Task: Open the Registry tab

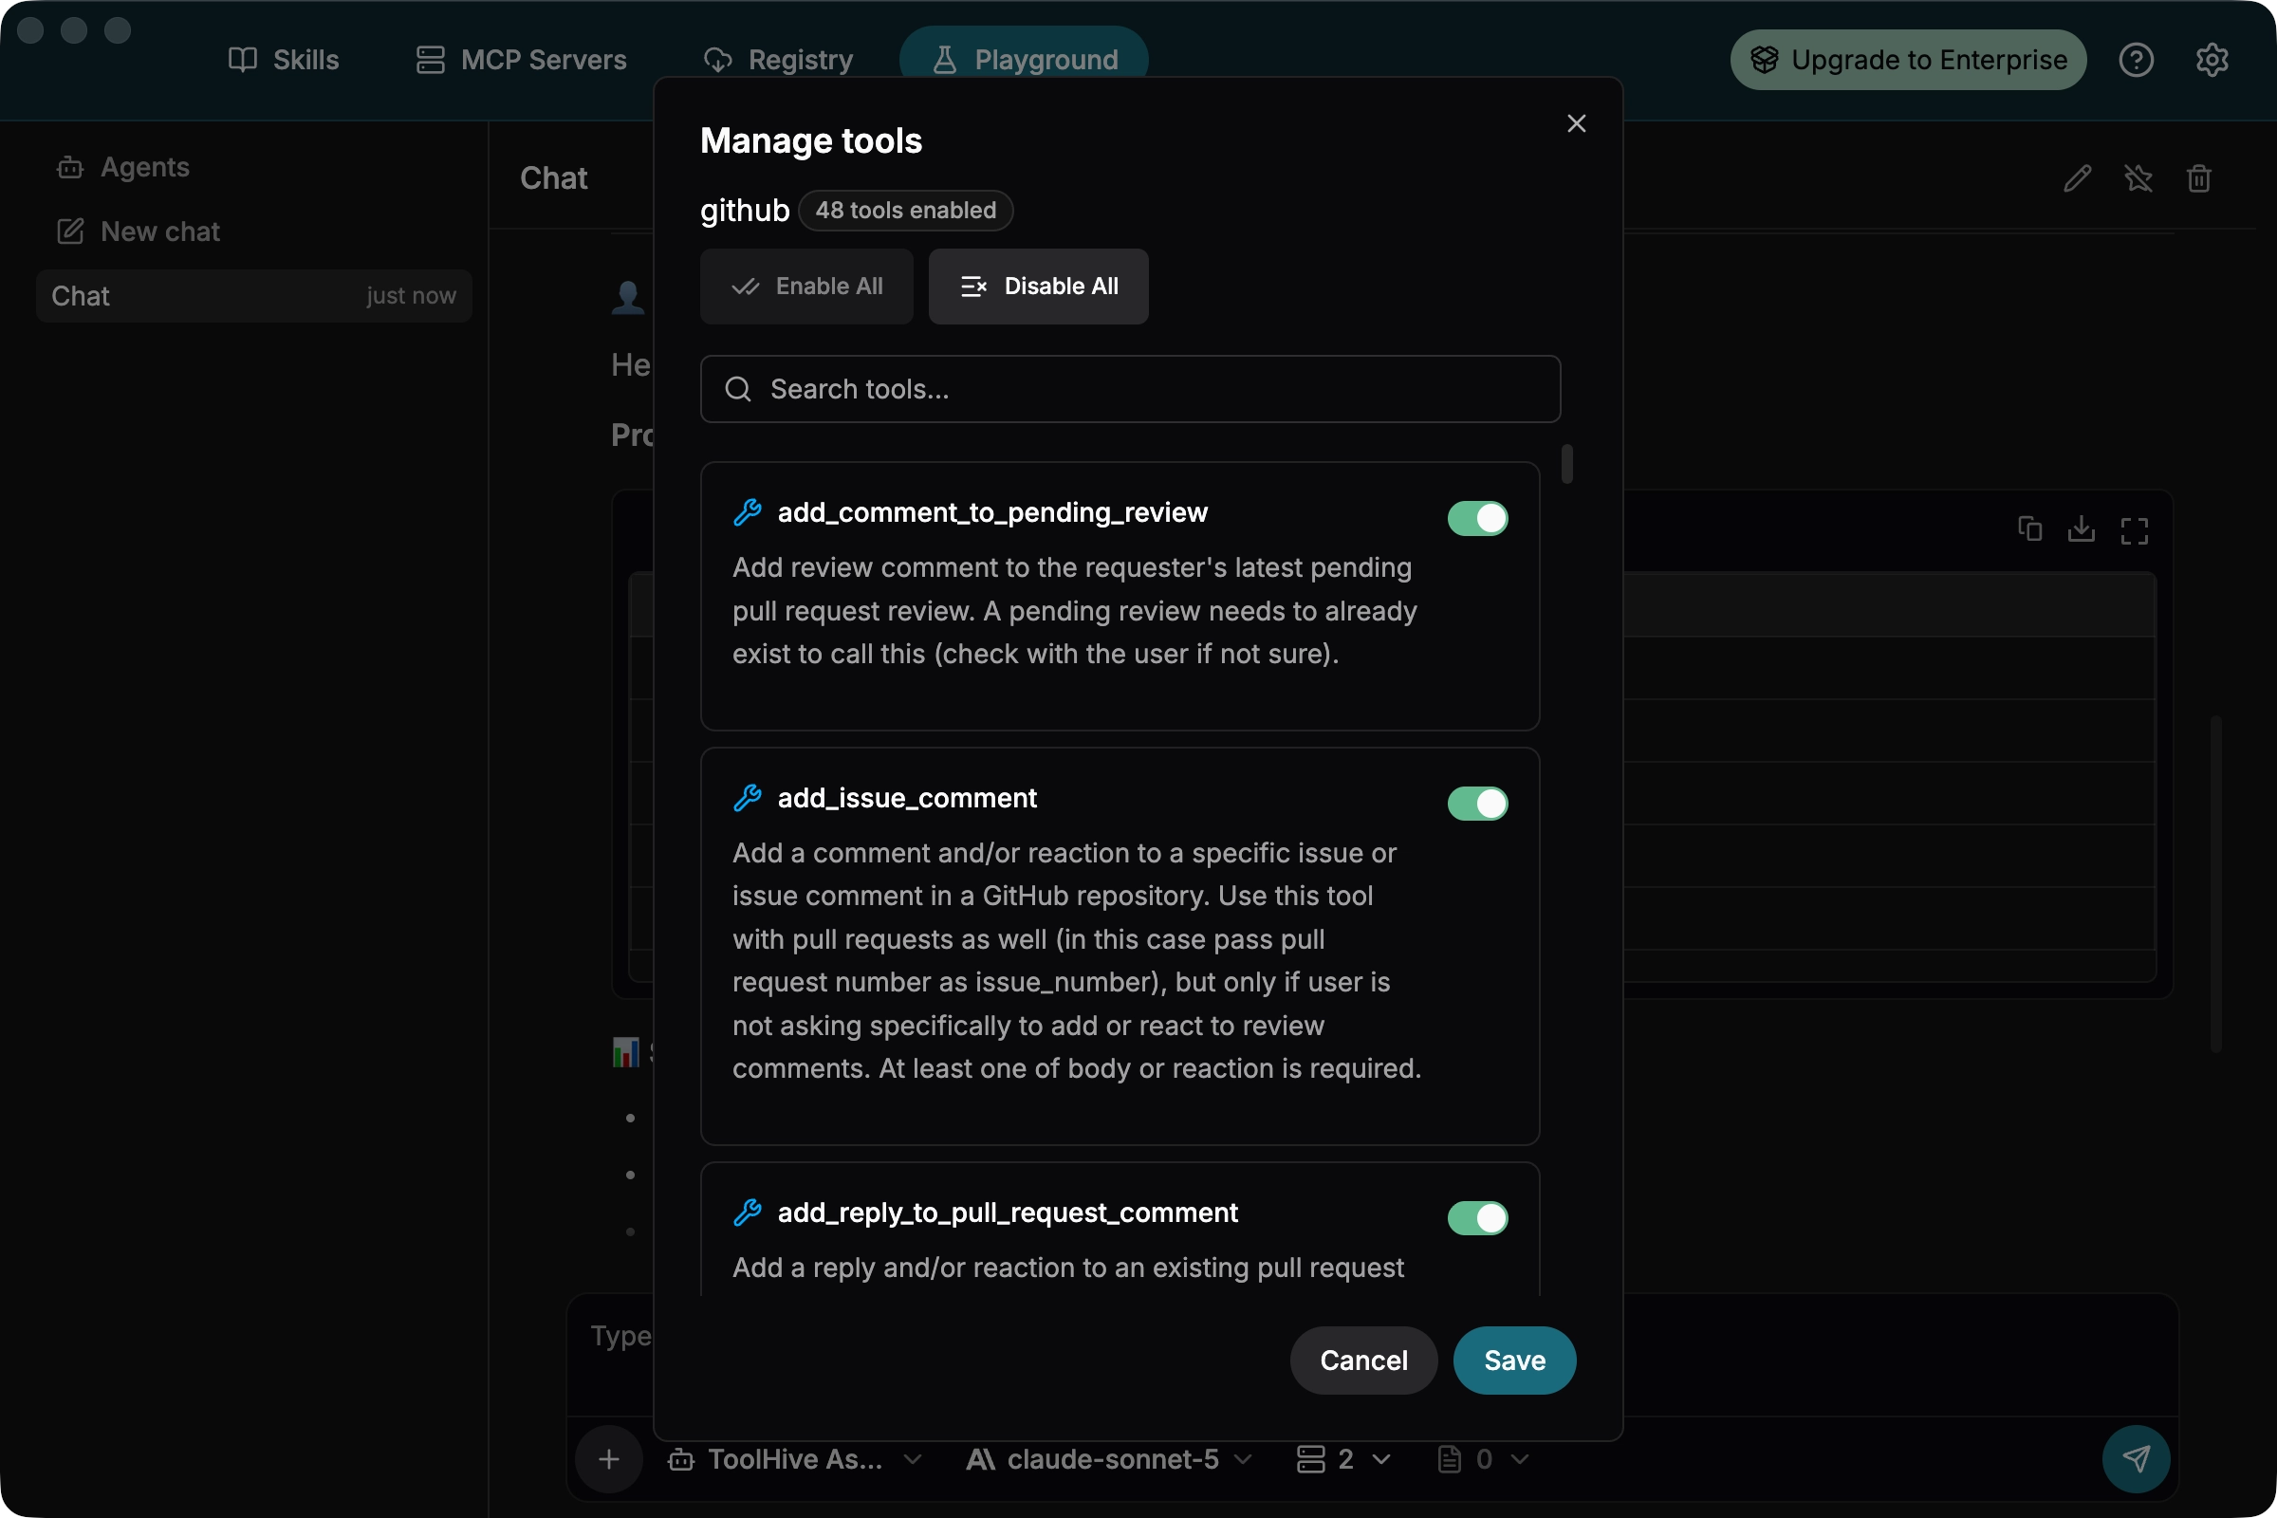Action: [778, 59]
